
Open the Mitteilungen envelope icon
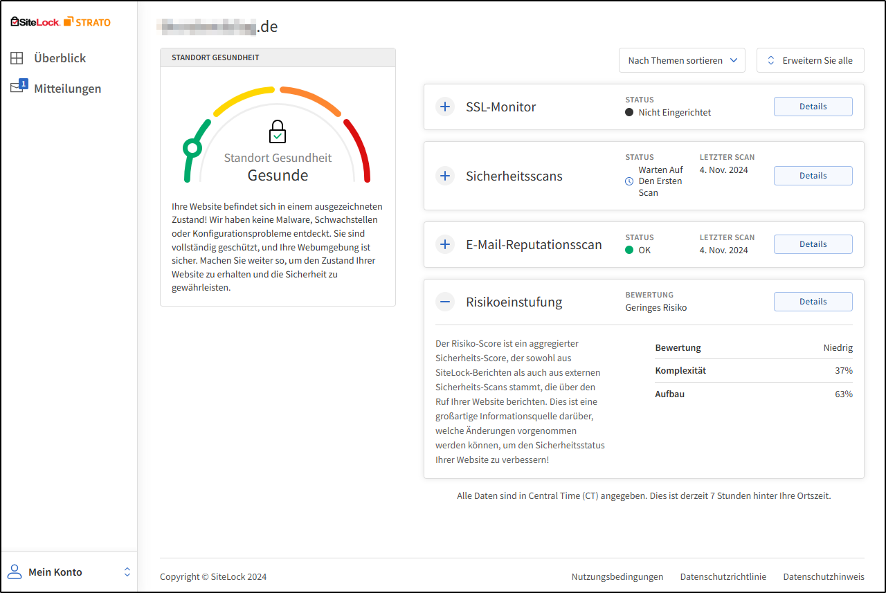tap(16, 88)
